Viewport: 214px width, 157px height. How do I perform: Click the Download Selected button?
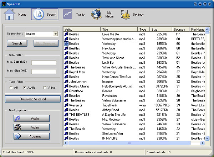[32, 99]
